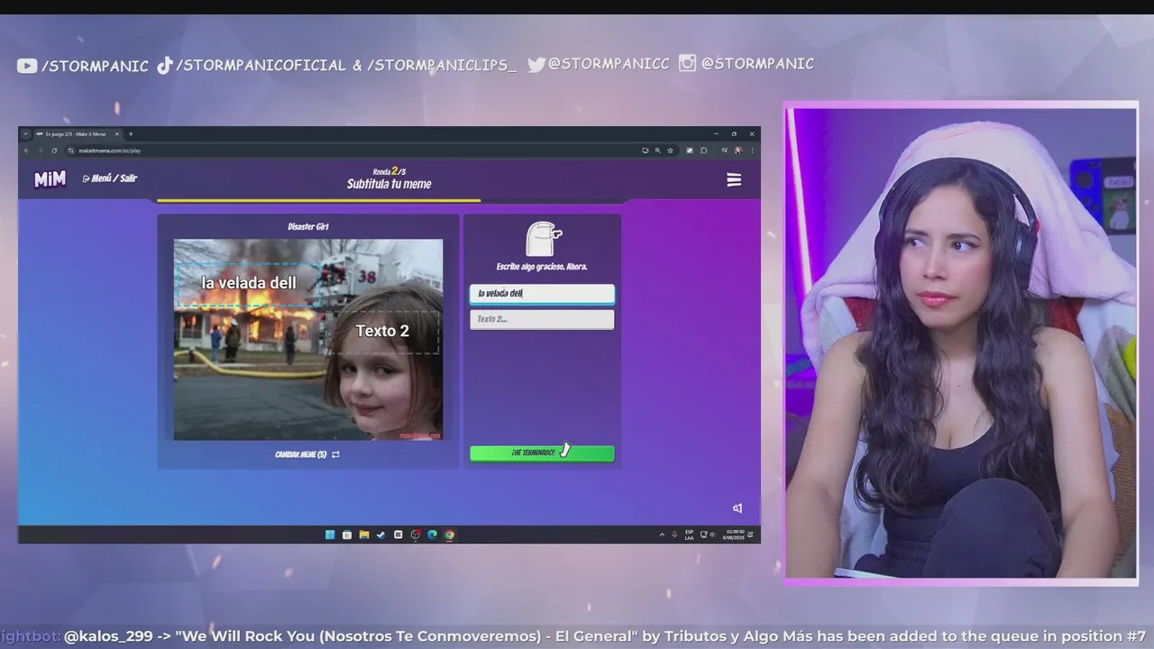Screen dimensions: 1154x649
Task: Click the ESP LAA language indicator
Action: (x=690, y=535)
